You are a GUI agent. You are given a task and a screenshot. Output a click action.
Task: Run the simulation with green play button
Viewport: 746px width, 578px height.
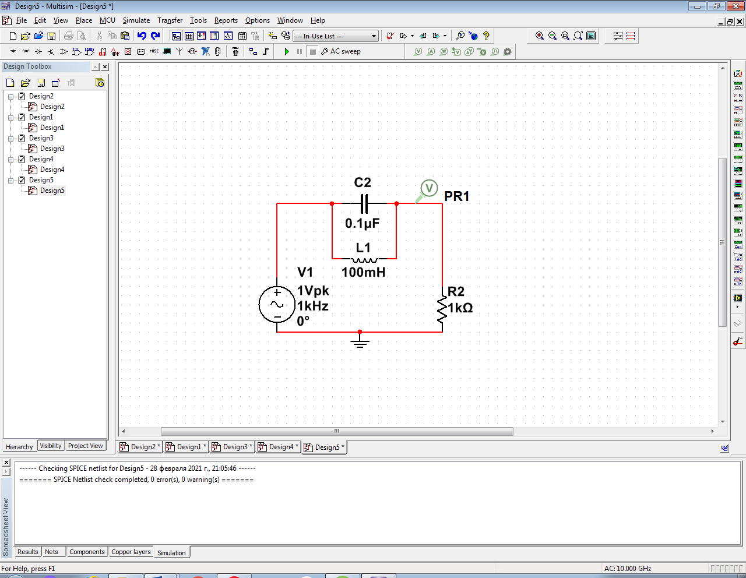click(x=287, y=51)
